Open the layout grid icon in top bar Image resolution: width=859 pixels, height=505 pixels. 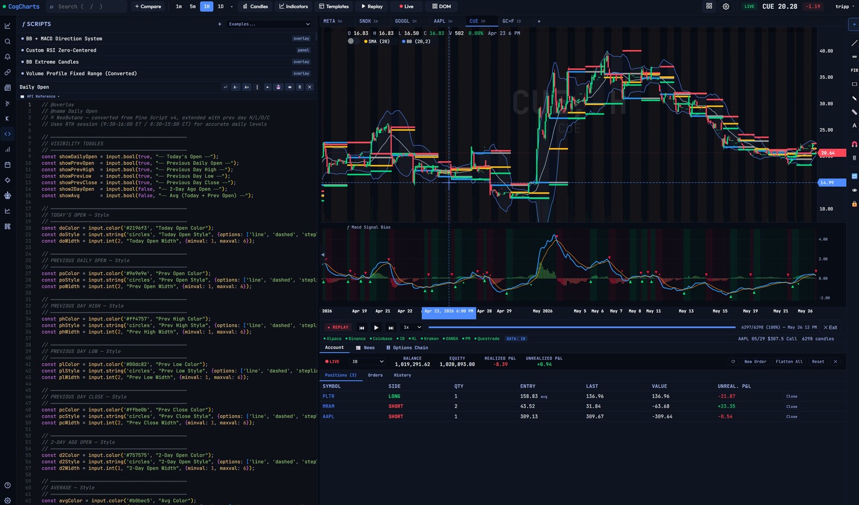pyautogui.click(x=709, y=6)
